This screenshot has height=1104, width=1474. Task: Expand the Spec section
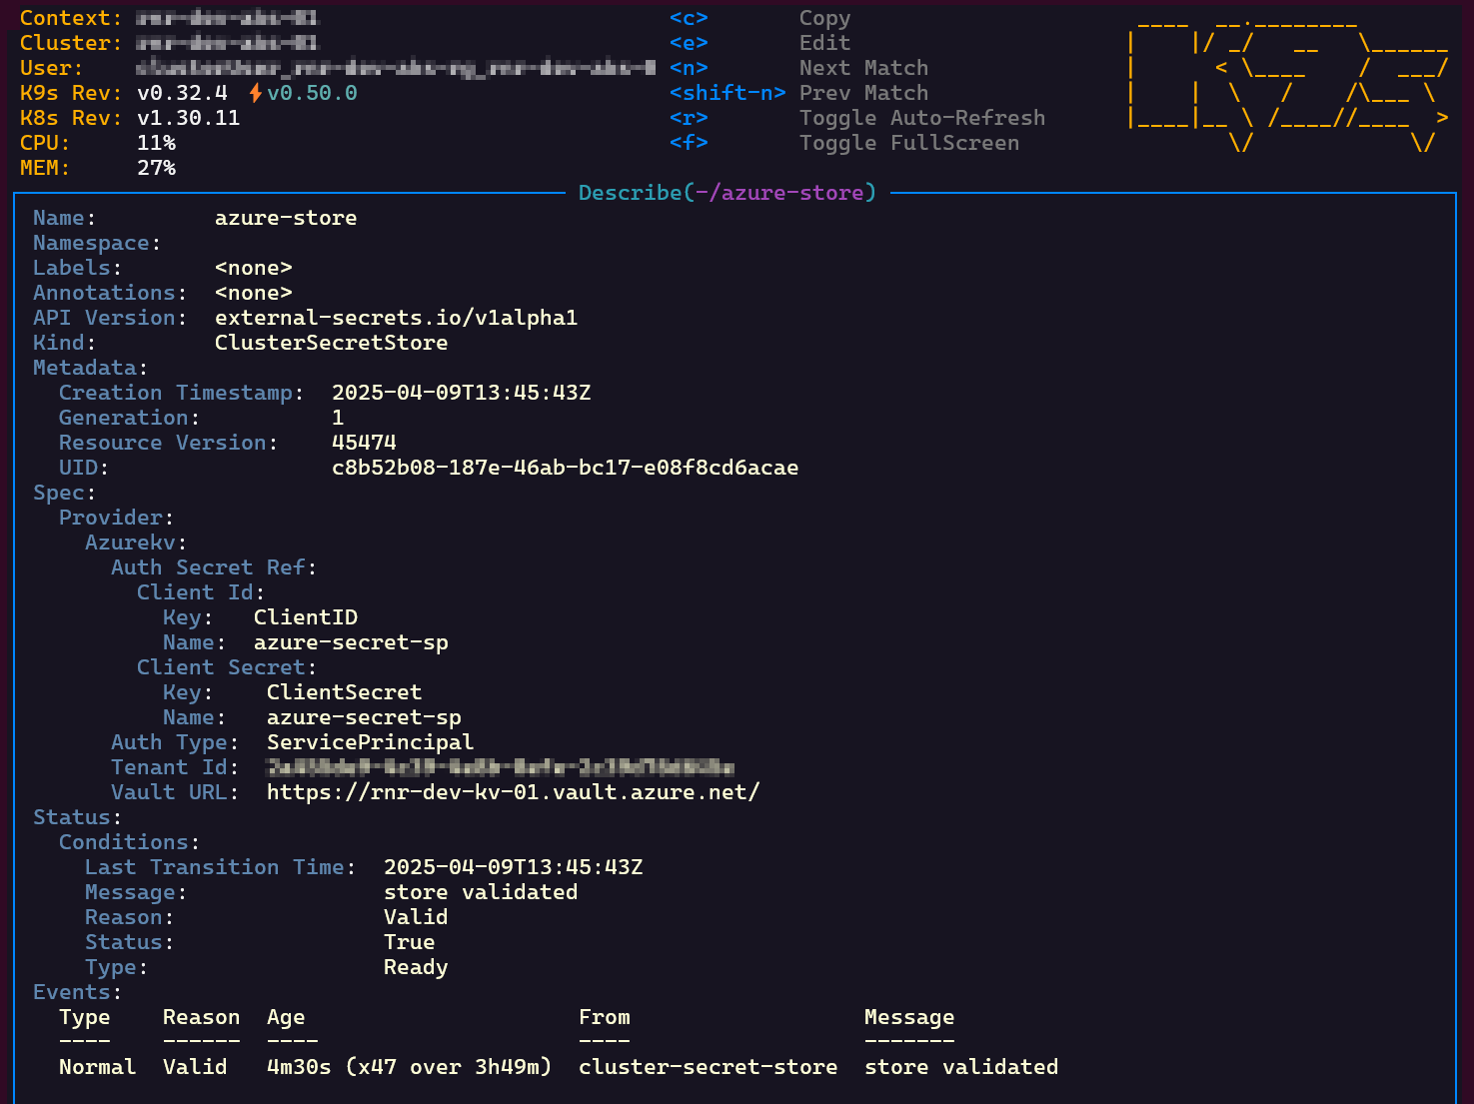coord(62,492)
